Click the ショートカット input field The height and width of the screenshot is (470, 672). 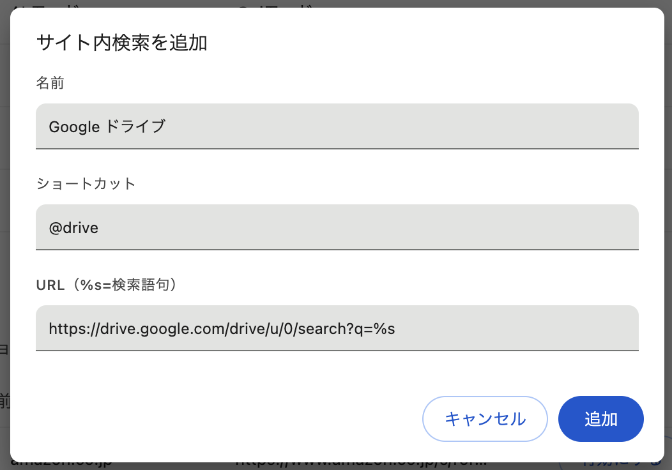[x=337, y=227]
